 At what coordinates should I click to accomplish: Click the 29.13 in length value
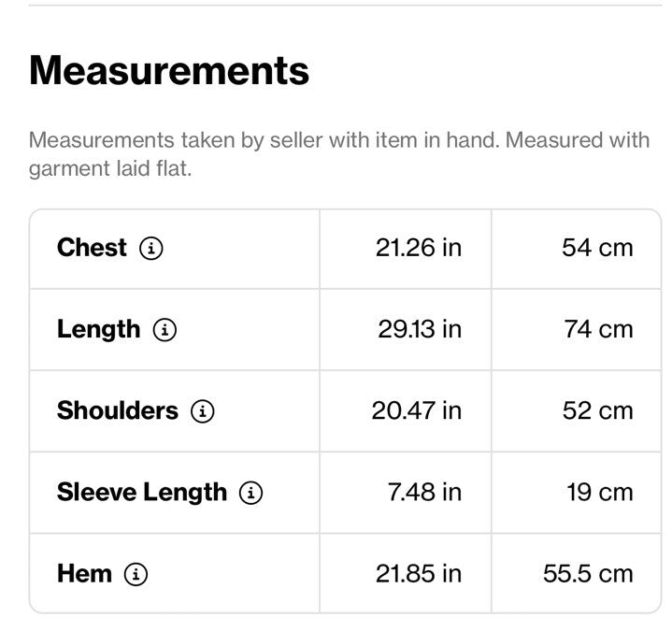[420, 329]
